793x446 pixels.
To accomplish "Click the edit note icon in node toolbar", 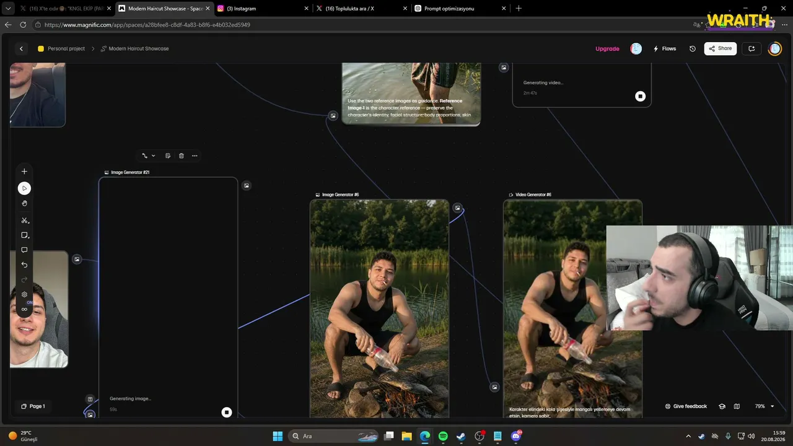I will tap(168, 156).
